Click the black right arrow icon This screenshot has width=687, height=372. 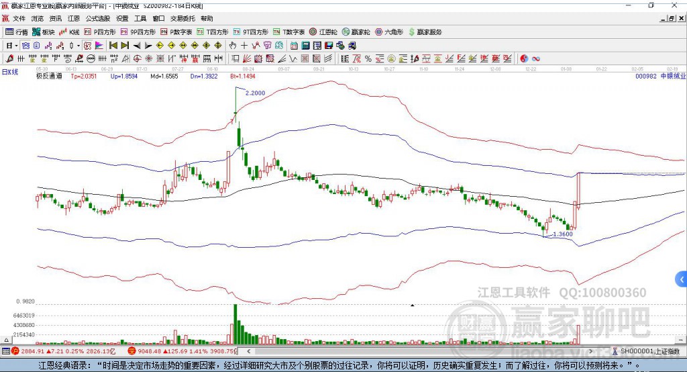(148, 46)
